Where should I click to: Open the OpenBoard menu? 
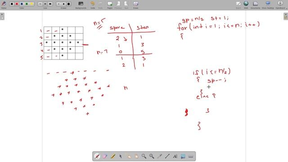click(x=280, y=5)
